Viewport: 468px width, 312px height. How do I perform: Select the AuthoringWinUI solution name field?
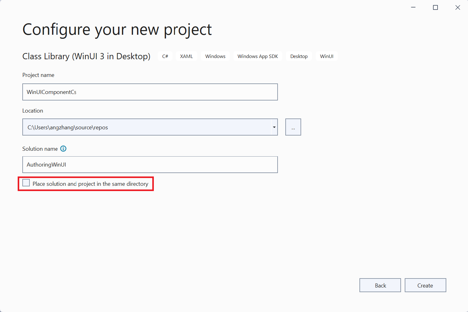click(x=150, y=164)
